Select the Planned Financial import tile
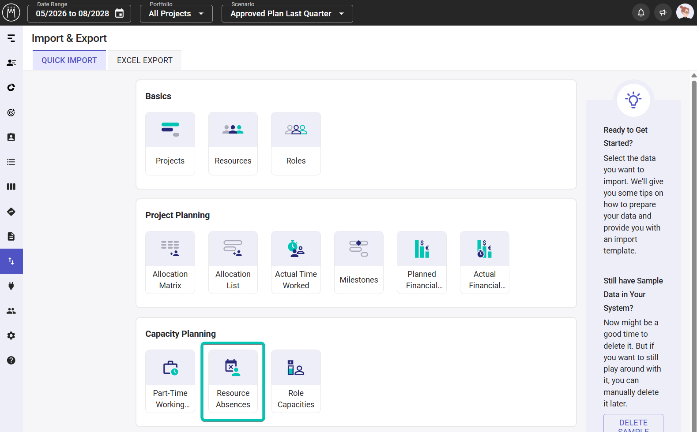Screen dimensions: 697x432 [422, 262]
